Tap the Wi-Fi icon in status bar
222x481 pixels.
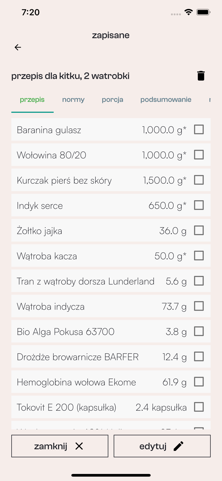pos(188,12)
